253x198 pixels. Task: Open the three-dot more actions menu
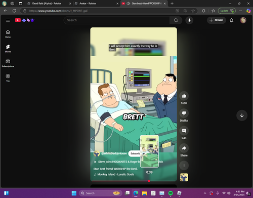pyautogui.click(x=184, y=166)
